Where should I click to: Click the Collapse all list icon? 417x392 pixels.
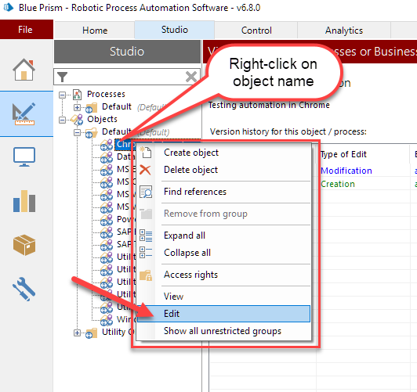pyautogui.click(x=146, y=253)
